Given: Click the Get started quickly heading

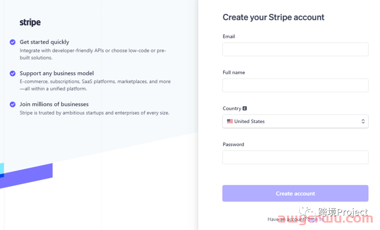Looking at the screenshot, I should point(45,42).
